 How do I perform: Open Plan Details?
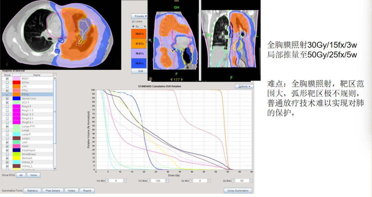53,190
